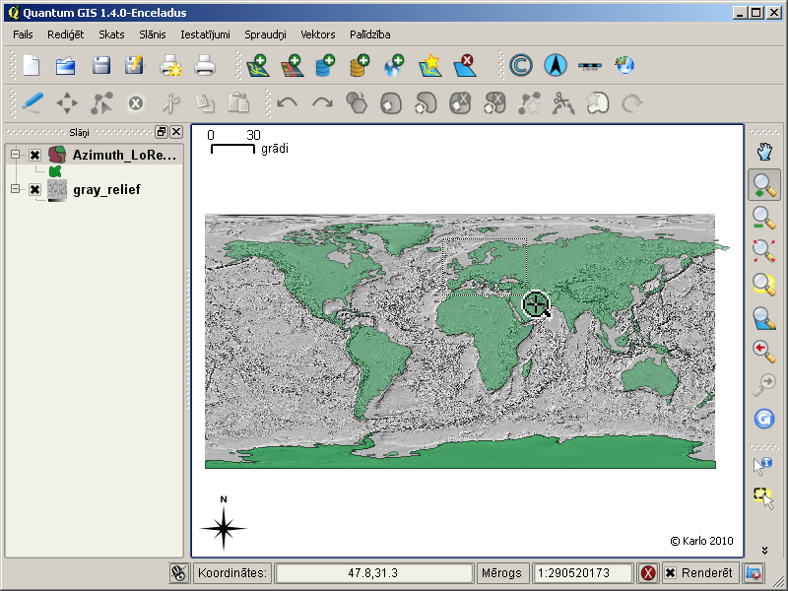788x591 pixels.
Task: Open the Slānis menu
Action: tap(153, 34)
